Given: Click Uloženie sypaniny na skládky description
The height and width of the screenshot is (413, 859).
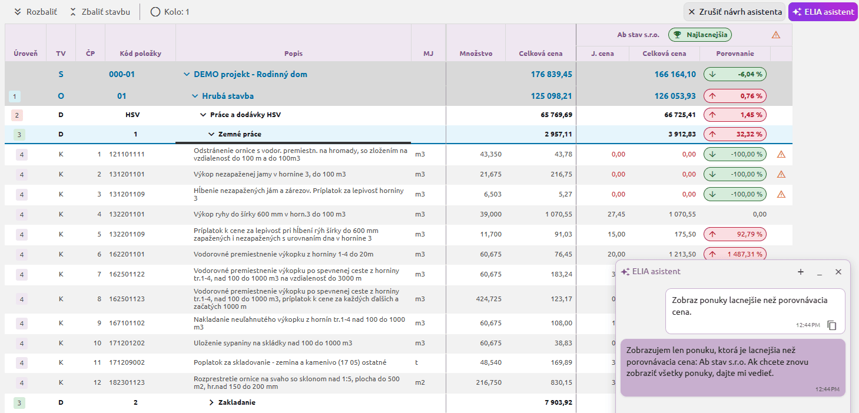Looking at the screenshot, I should coord(273,343).
